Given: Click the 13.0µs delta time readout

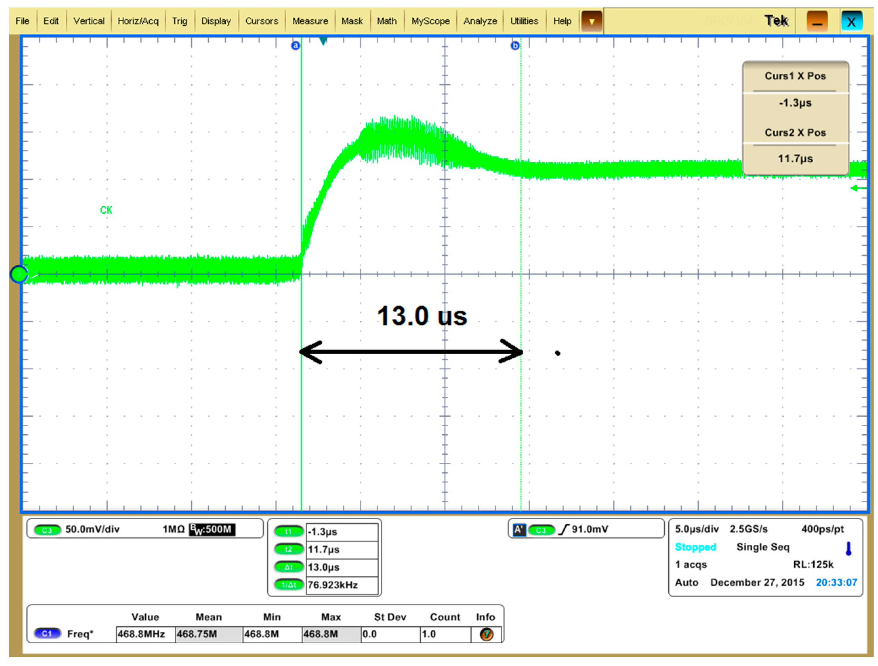Looking at the screenshot, I should [342, 567].
